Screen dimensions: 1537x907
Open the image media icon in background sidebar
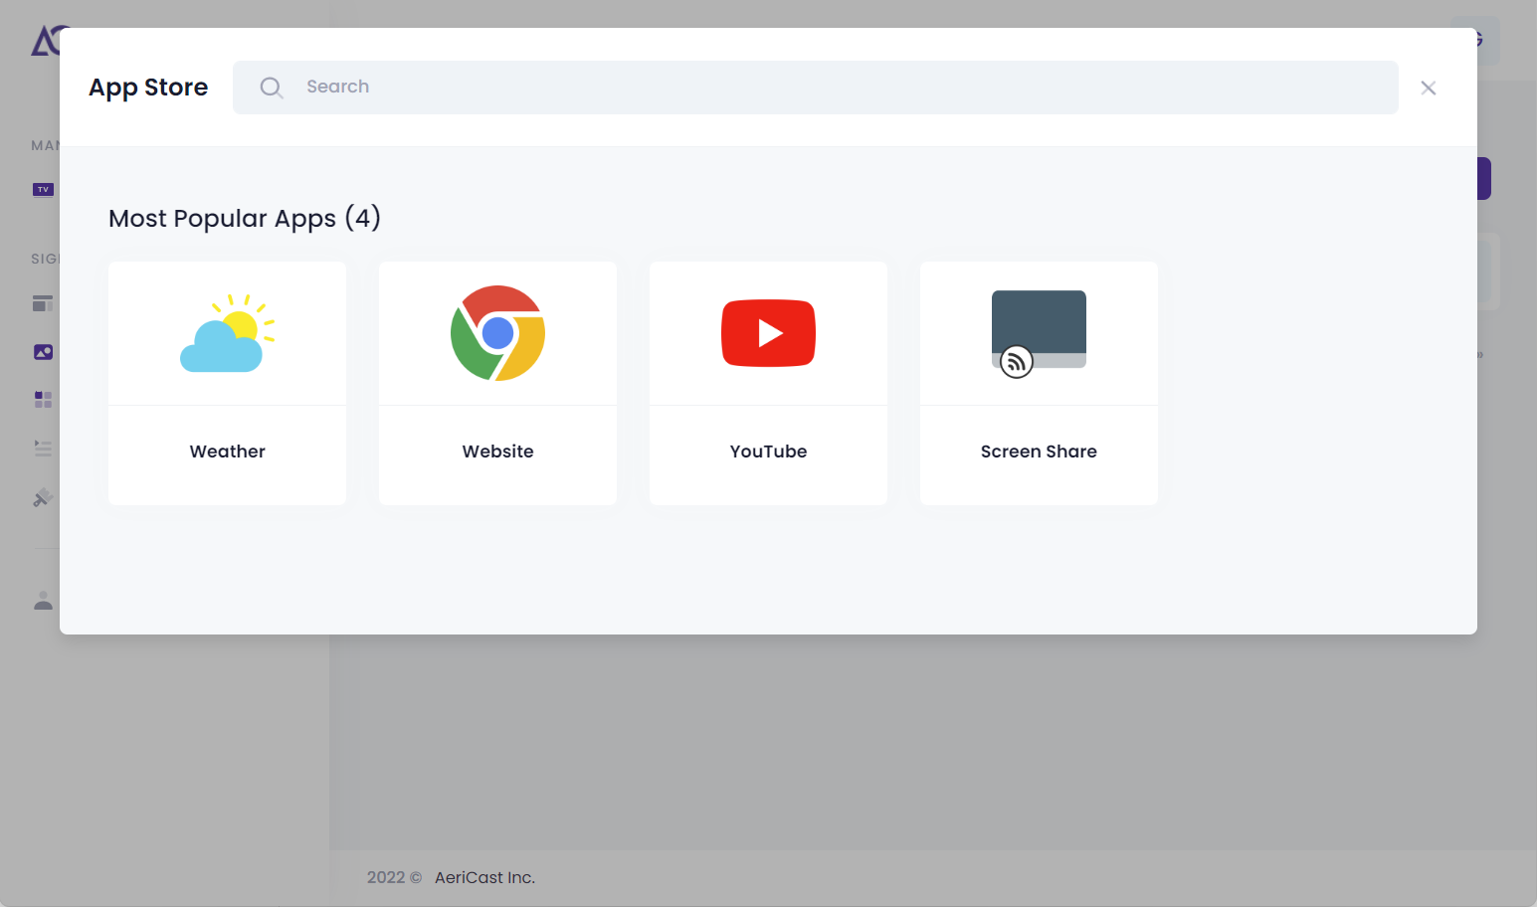click(x=43, y=352)
